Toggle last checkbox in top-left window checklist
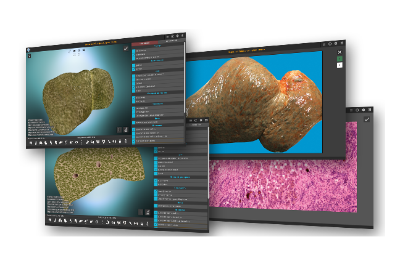Viewport: 400px width, 266px height. [133, 142]
